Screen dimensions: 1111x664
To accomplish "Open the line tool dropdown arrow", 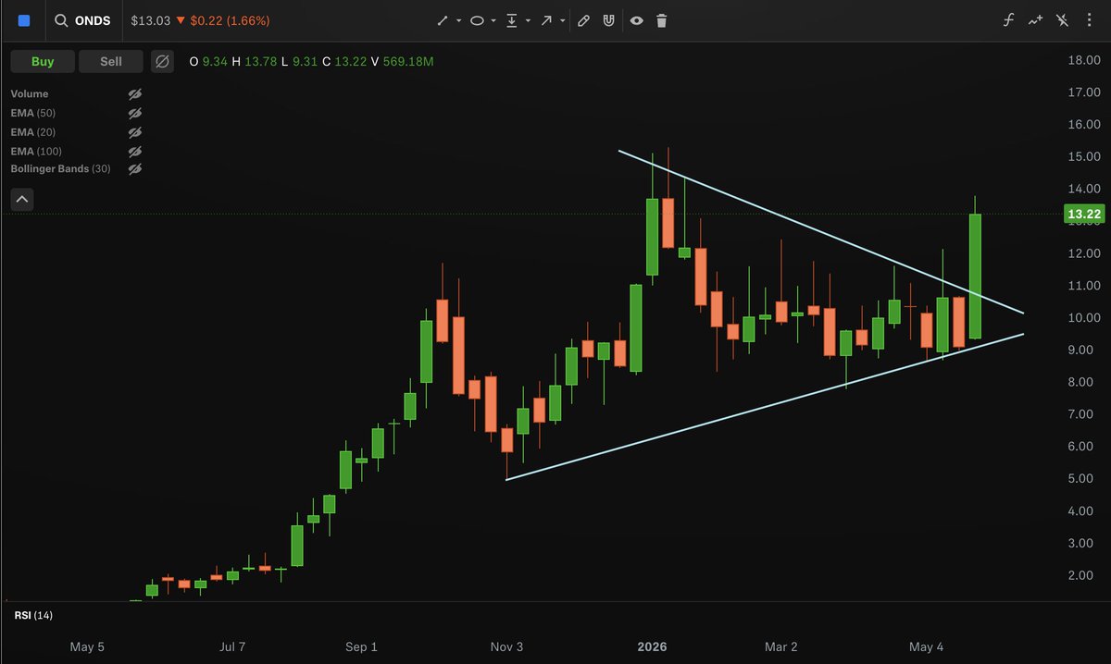I will pyautogui.click(x=459, y=20).
